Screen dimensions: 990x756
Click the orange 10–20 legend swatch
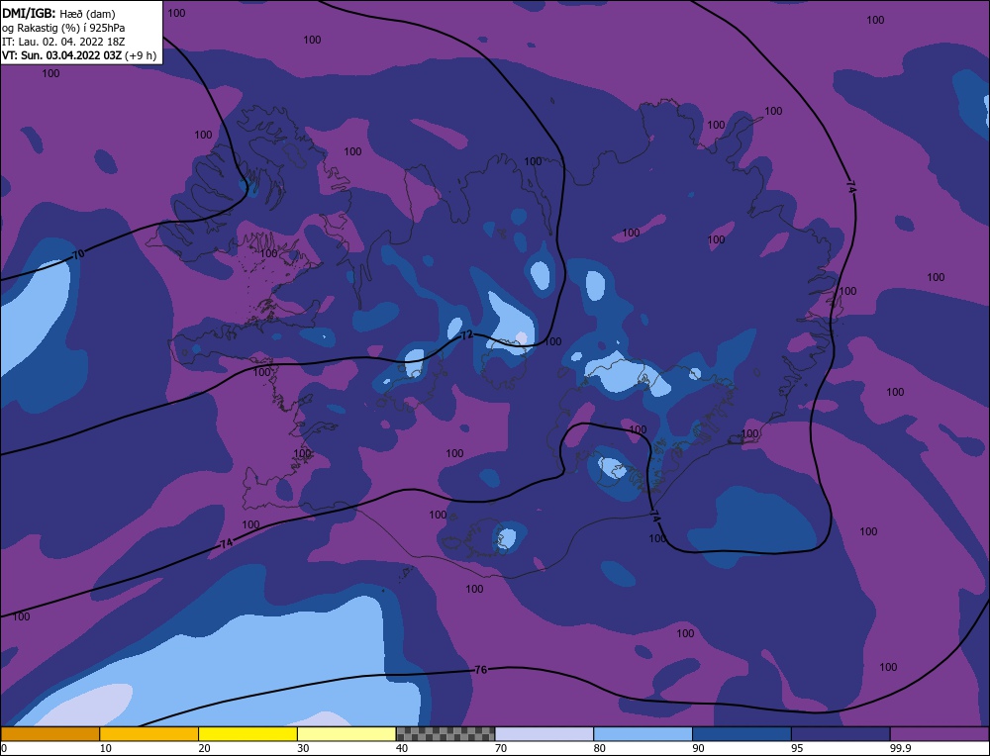click(149, 734)
